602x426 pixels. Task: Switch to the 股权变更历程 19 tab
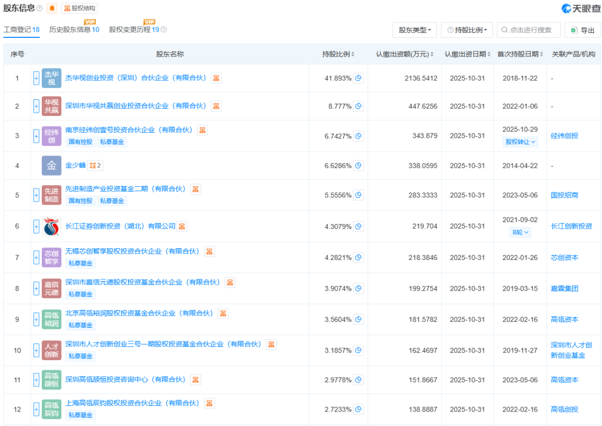(134, 30)
